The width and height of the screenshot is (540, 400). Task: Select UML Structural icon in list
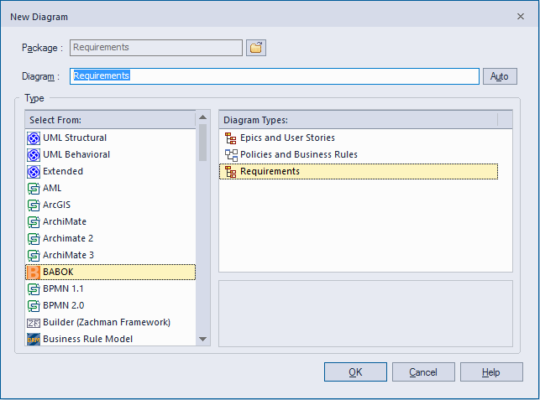coord(34,138)
